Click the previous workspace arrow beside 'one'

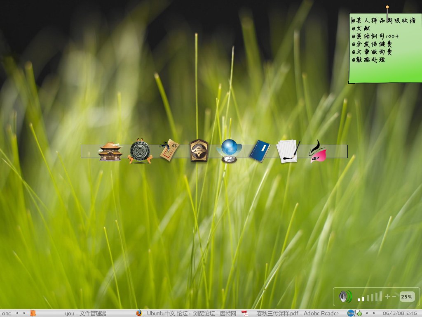17,313
